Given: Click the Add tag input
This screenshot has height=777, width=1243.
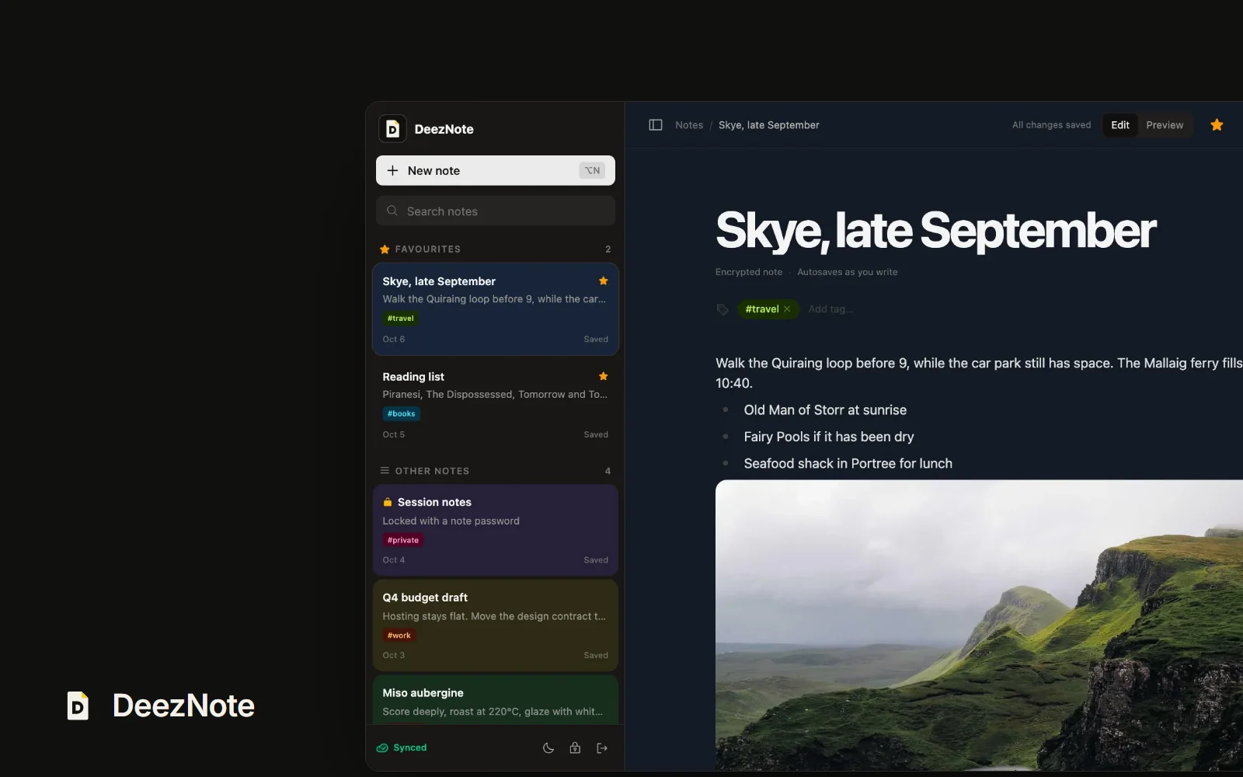Looking at the screenshot, I should (830, 309).
